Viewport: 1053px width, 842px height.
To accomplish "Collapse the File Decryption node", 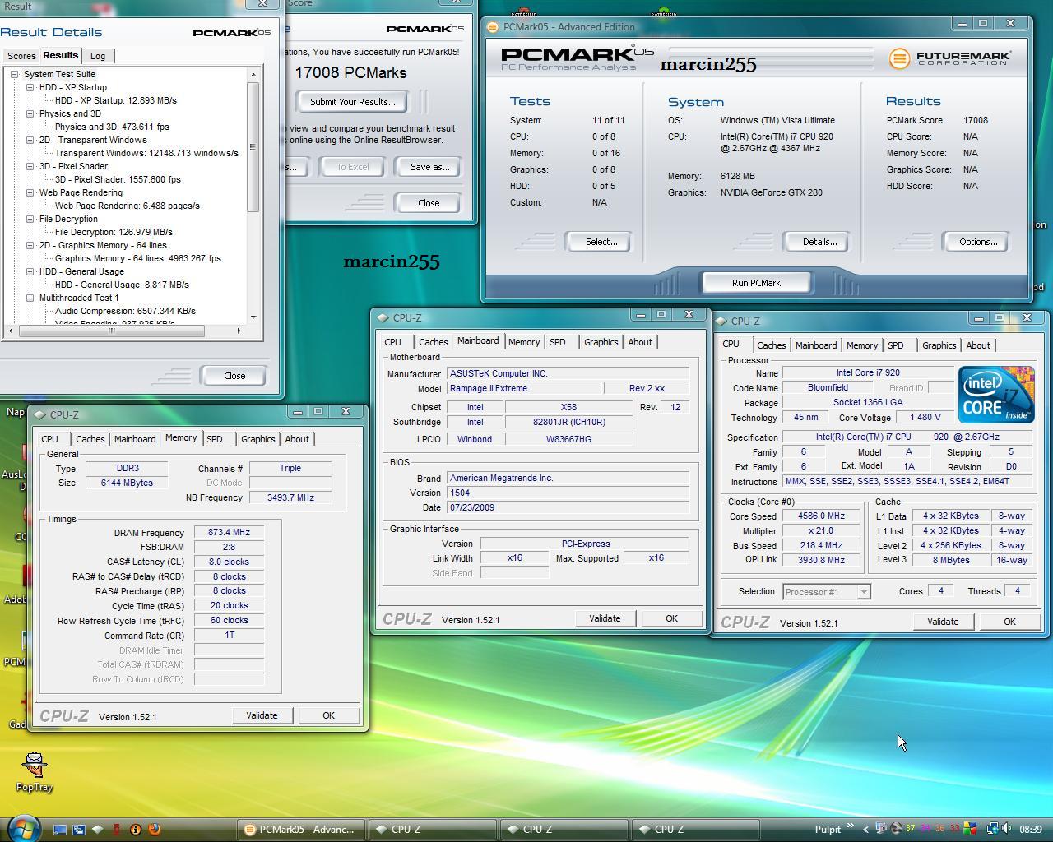I will click(x=30, y=219).
